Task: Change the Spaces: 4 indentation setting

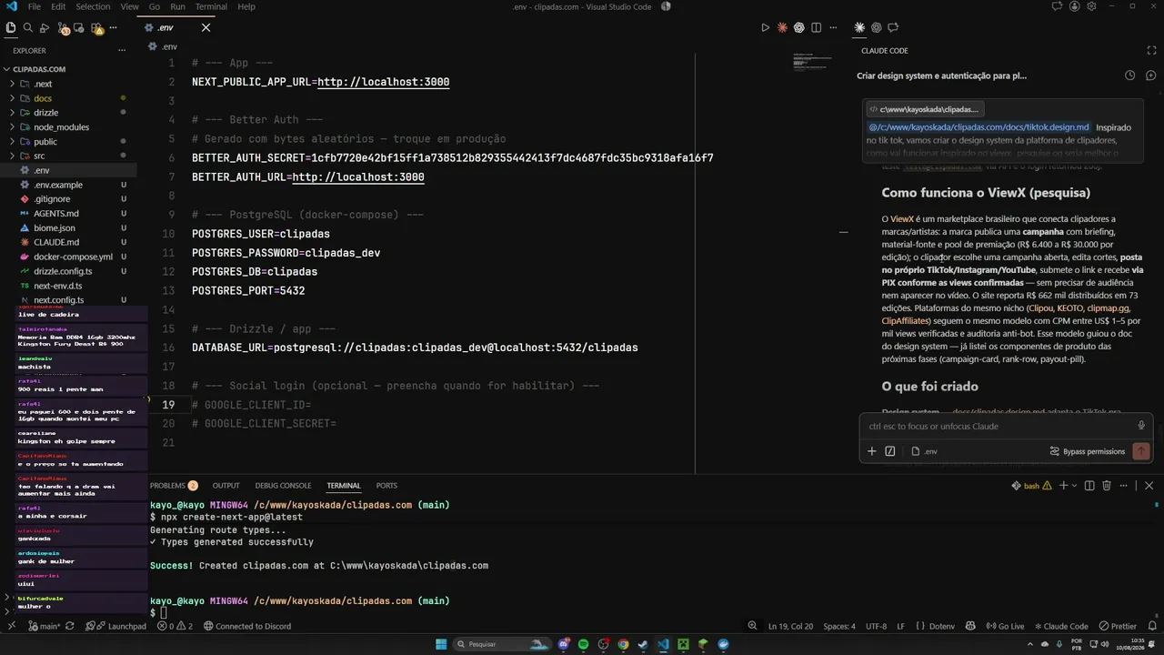Action: [839, 626]
